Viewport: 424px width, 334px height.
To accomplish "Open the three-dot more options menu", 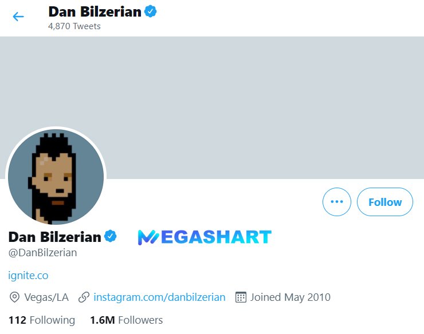I will [337, 202].
